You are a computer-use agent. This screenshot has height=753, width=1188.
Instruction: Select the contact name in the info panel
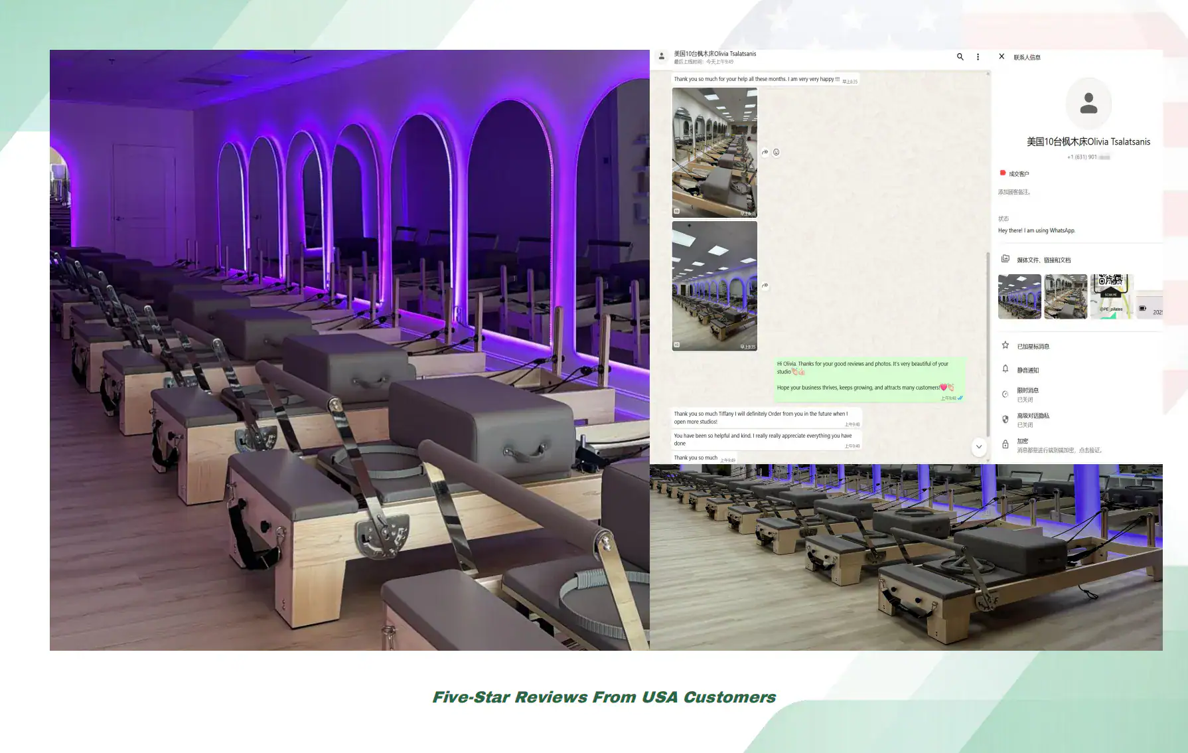click(1088, 141)
